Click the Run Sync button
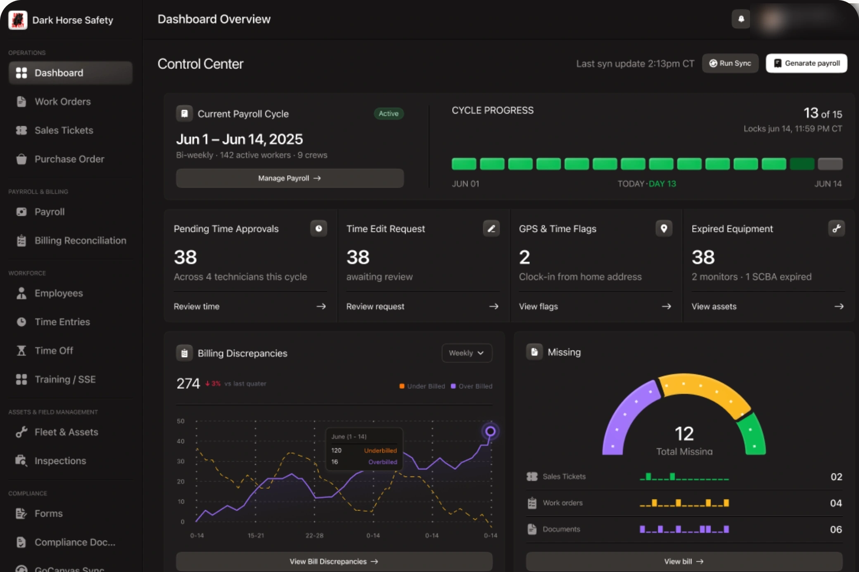The width and height of the screenshot is (859, 572). tap(730, 63)
